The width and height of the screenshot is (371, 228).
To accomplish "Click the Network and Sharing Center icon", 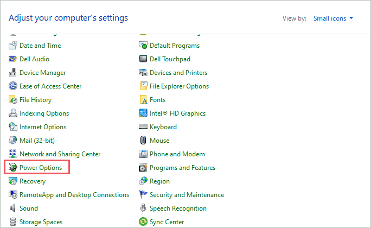I will (13, 154).
